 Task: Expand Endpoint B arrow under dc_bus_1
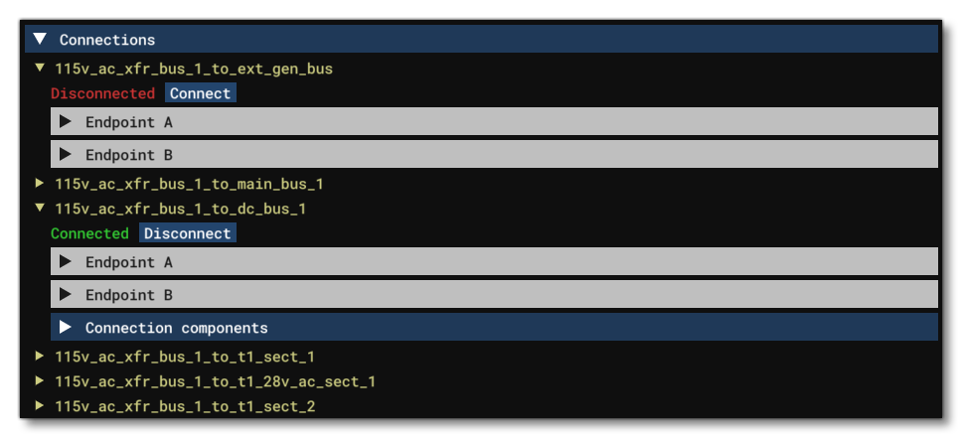pos(66,295)
